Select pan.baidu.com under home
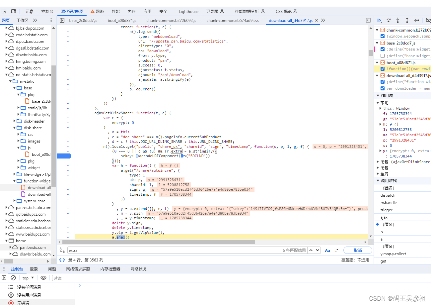 click(33, 248)
